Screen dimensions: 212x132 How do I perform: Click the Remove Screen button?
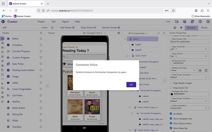point(111,28)
